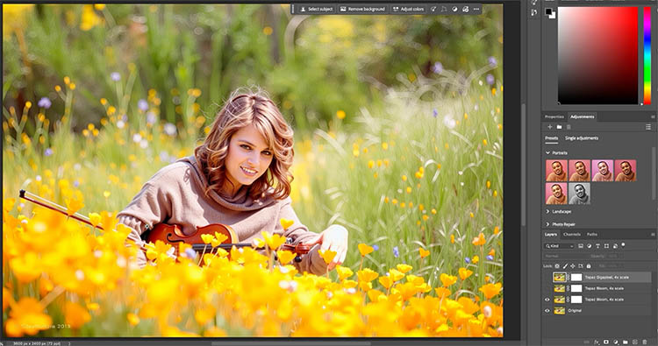Screen dimensions: 658x346
Task: Collapse the Portraits preset group
Action: coord(548,153)
